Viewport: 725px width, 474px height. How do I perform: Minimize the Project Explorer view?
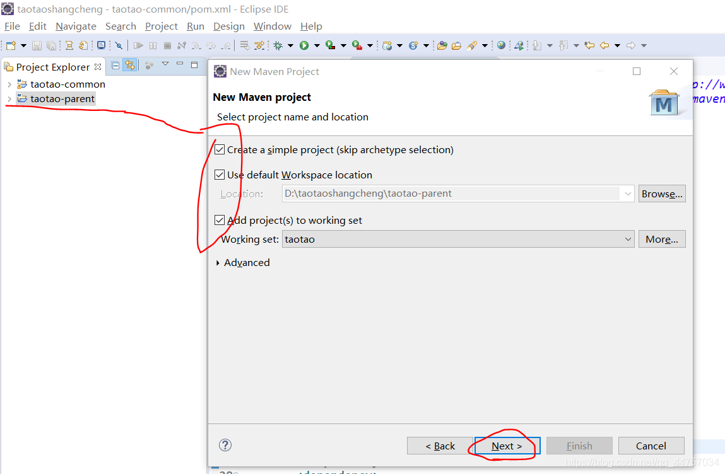[x=180, y=64]
